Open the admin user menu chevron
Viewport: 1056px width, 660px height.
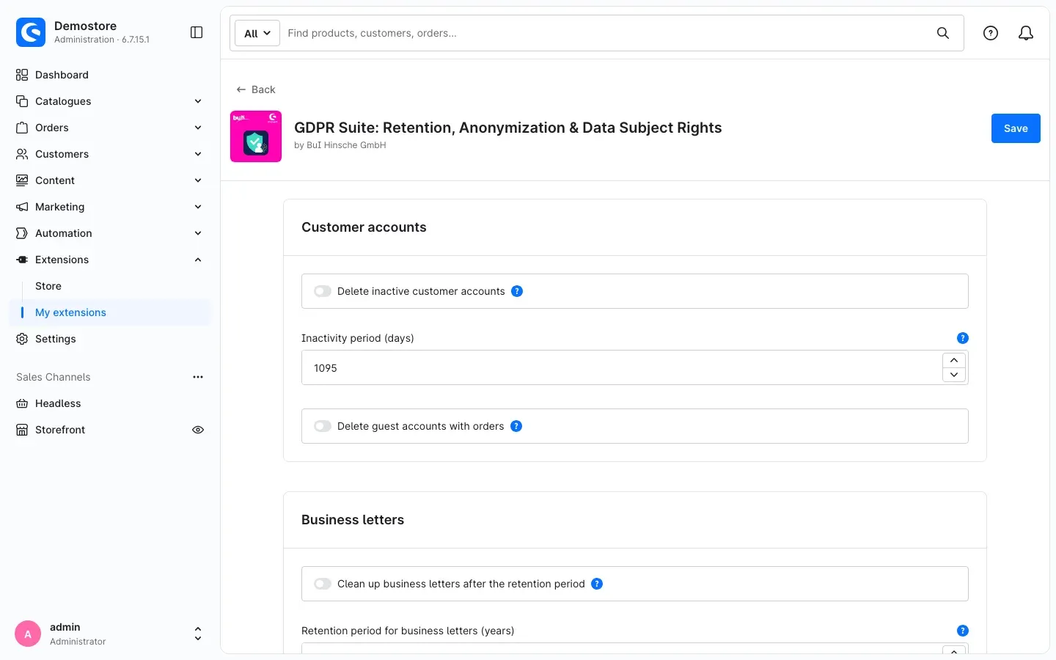point(198,634)
